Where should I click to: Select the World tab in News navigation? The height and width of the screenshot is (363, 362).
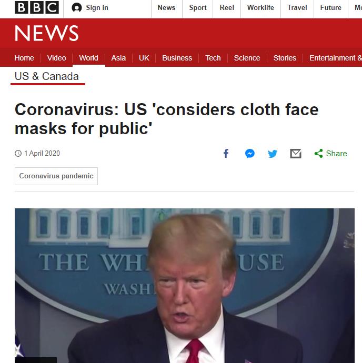pos(88,58)
